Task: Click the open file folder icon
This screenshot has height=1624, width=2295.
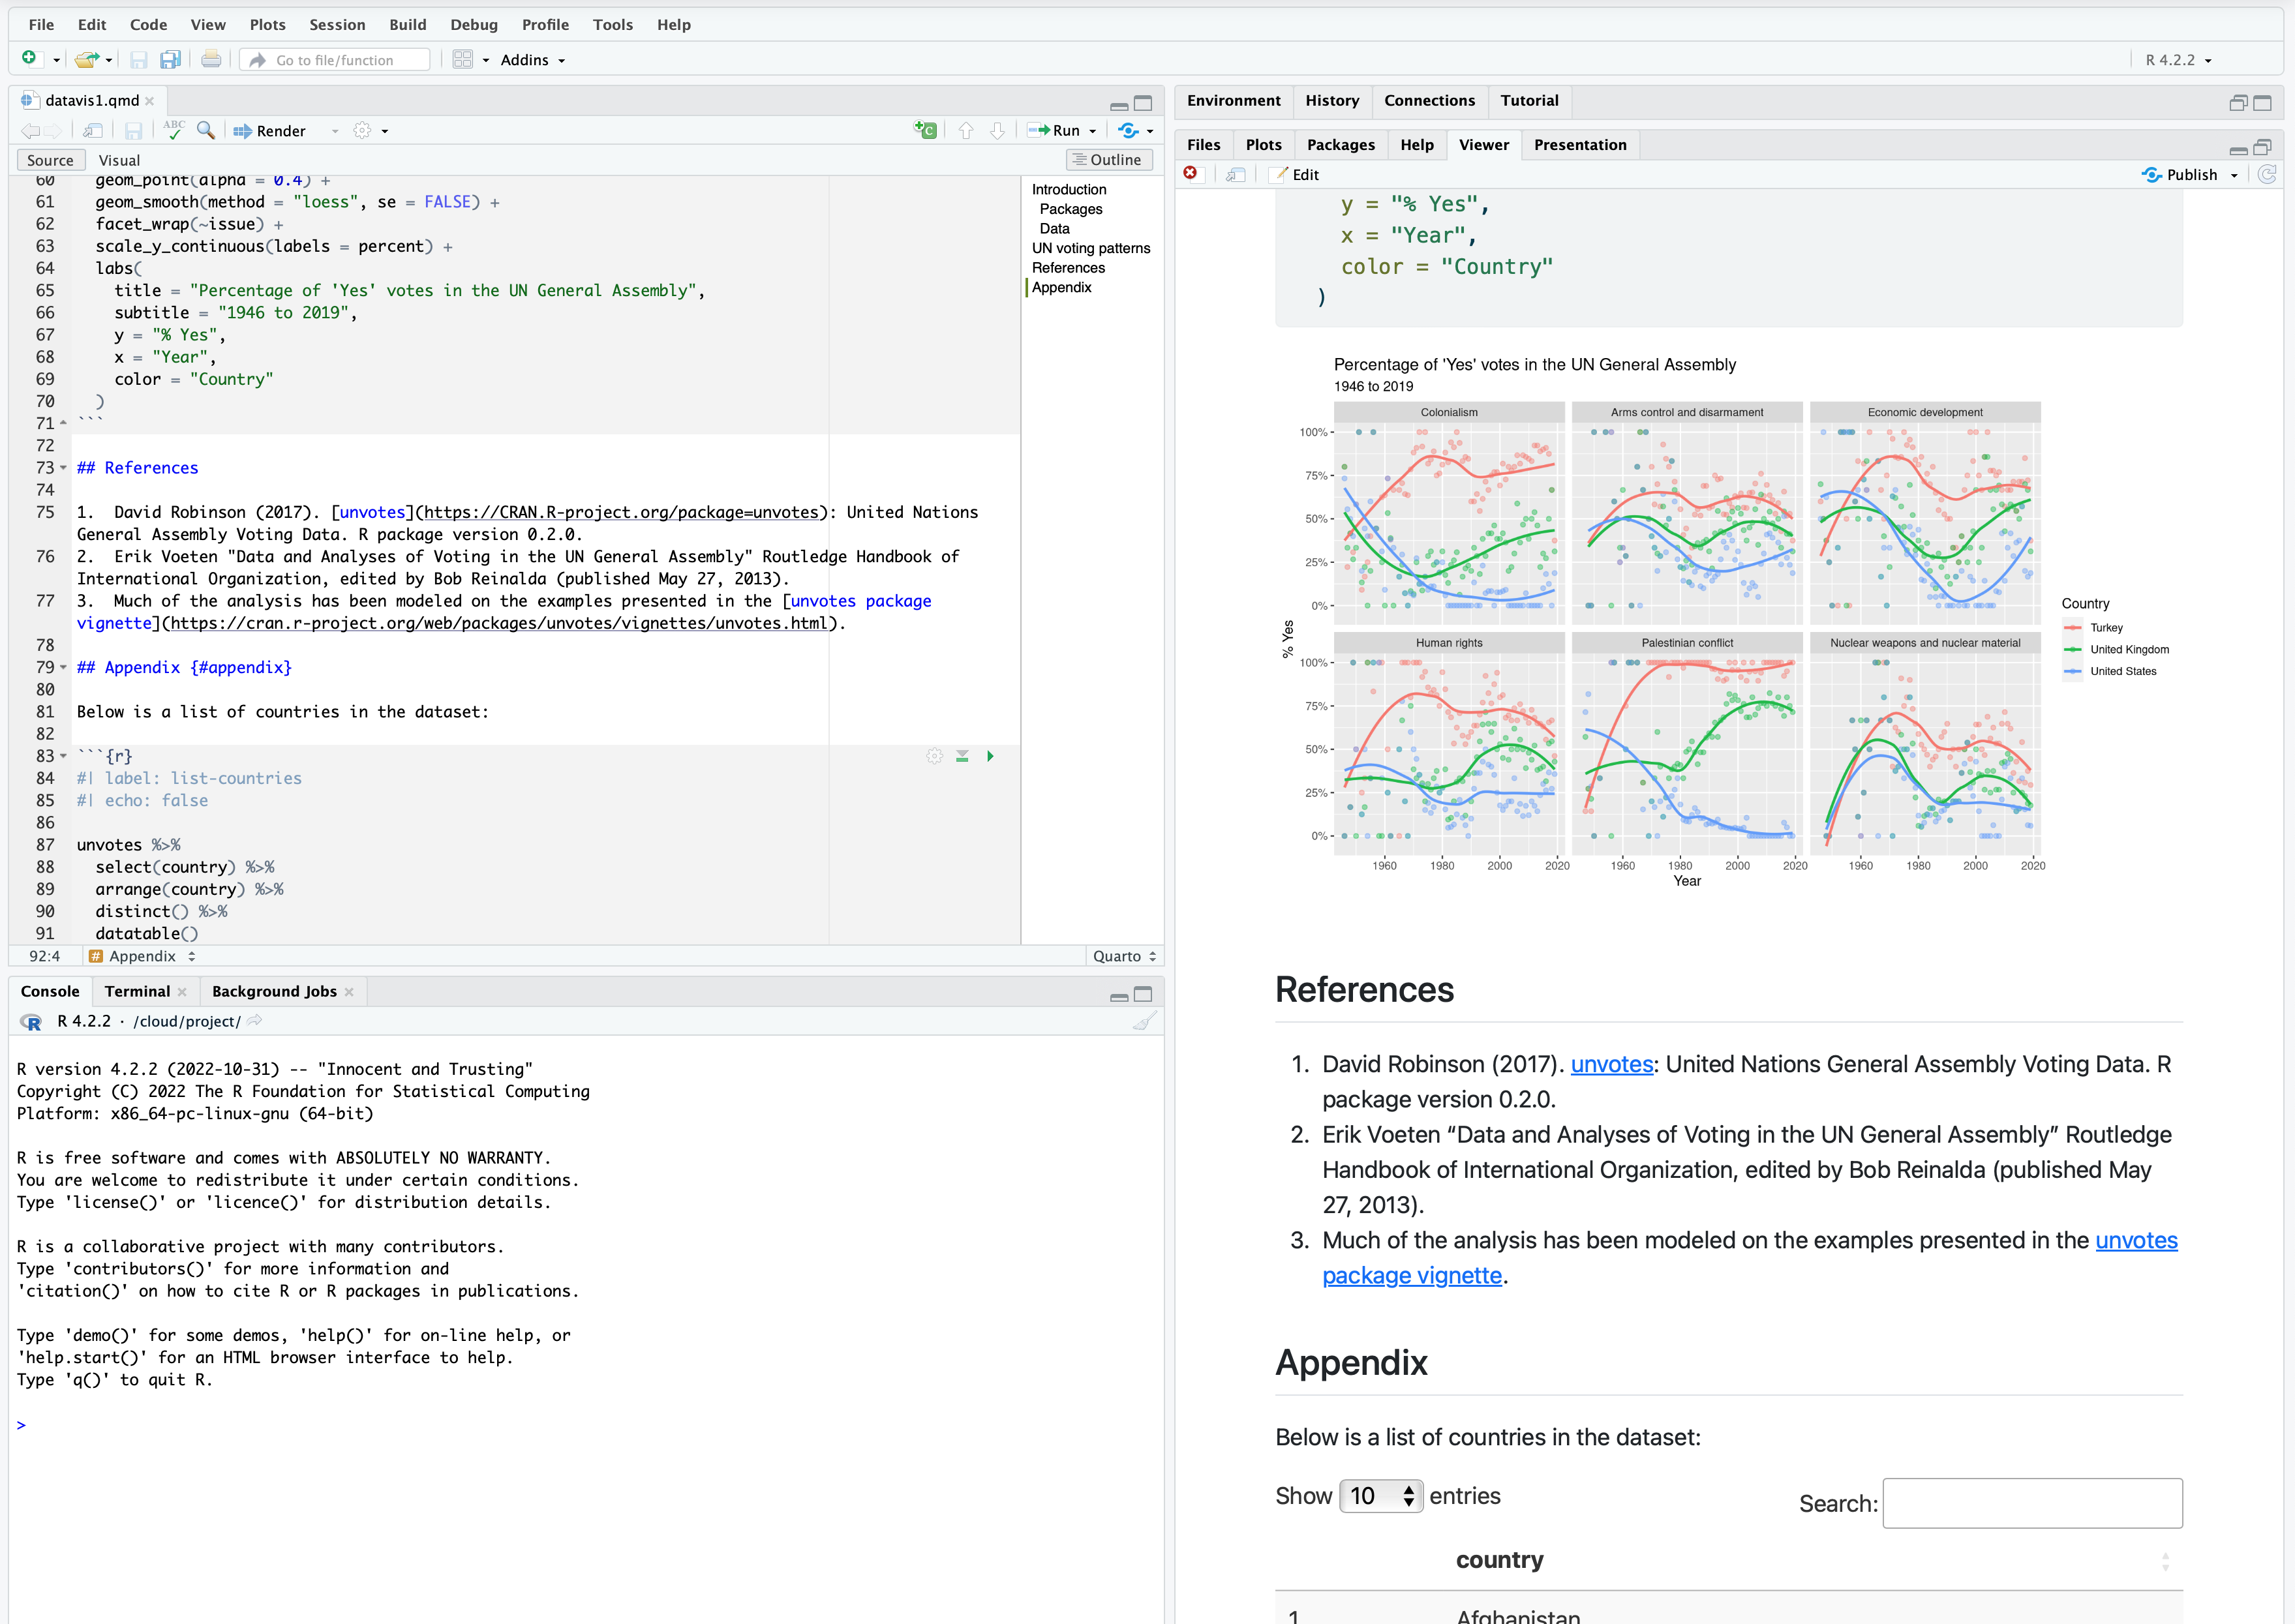Action: (87, 60)
